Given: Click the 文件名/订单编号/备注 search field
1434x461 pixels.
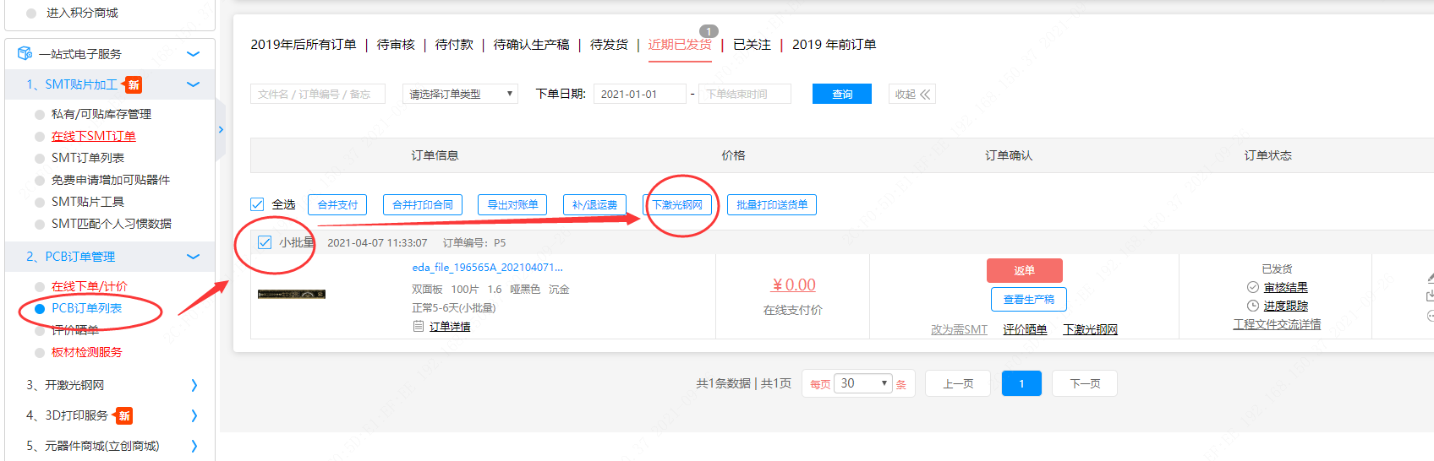Looking at the screenshot, I should tap(317, 94).
